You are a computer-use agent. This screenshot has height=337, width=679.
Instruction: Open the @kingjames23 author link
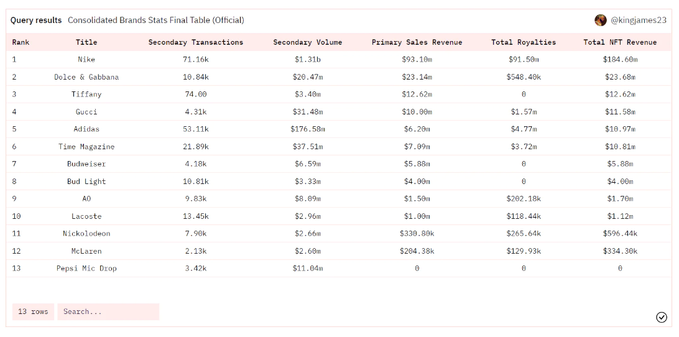click(638, 21)
